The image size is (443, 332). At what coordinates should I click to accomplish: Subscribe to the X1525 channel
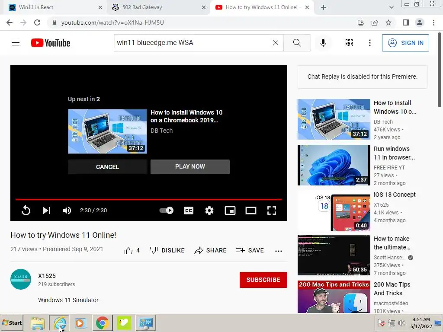(263, 280)
